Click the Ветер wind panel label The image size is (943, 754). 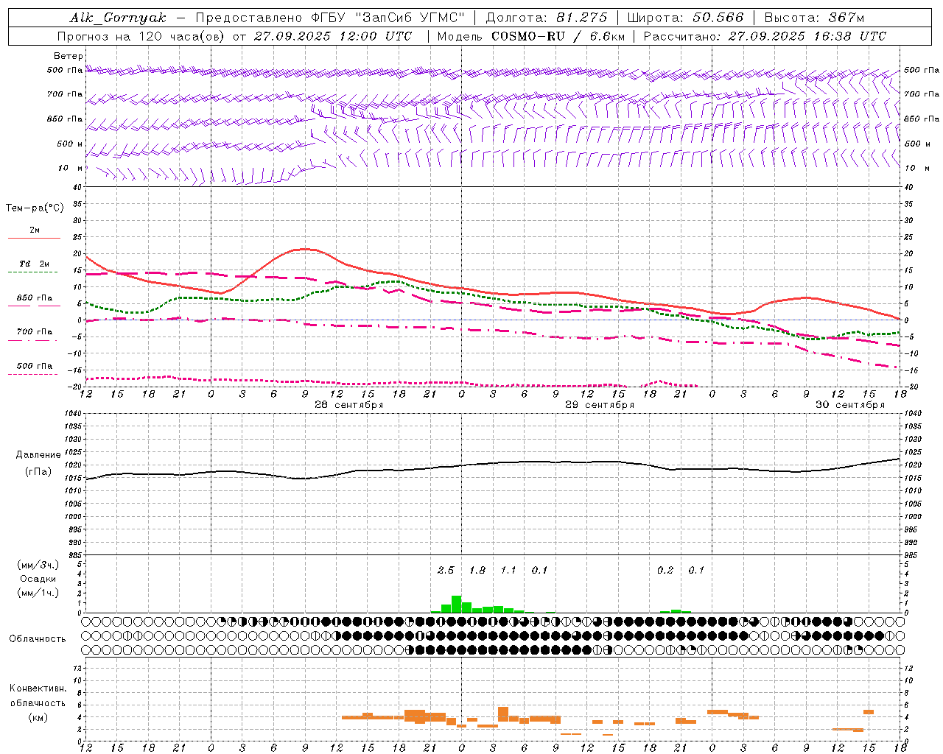coord(69,56)
